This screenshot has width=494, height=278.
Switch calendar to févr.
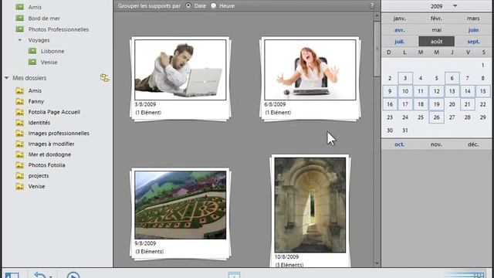coord(436,19)
